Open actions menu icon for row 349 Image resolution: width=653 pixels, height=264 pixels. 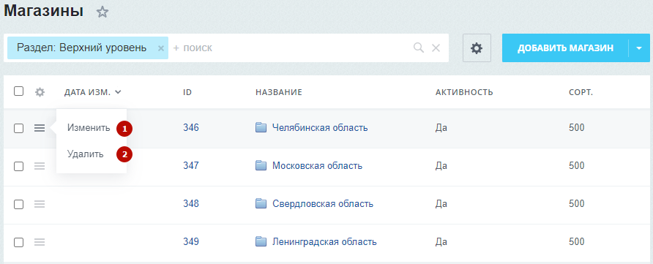point(40,241)
